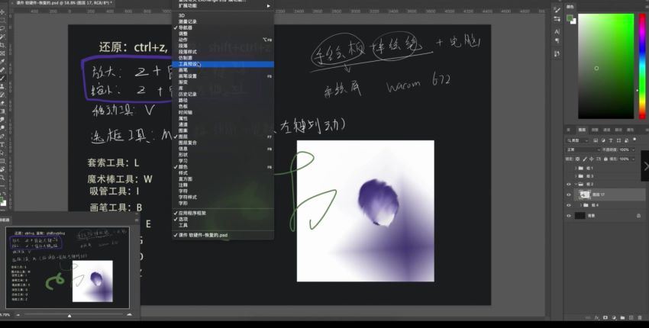Select the 课件 软硬件-恢复的.psd document tab
Screen dimensions: 649x328
[62, 3]
